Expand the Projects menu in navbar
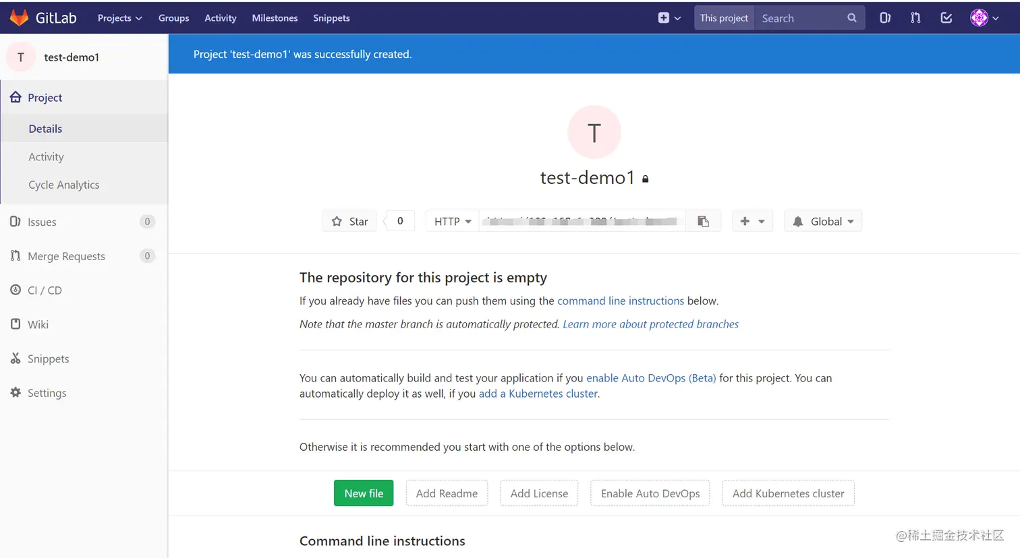 tap(120, 18)
